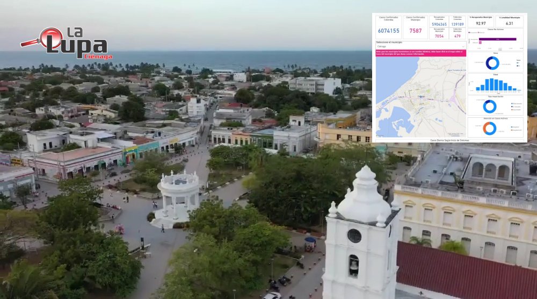Click the pink notice banner above the map
The height and width of the screenshot is (299, 537).
click(x=420, y=53)
